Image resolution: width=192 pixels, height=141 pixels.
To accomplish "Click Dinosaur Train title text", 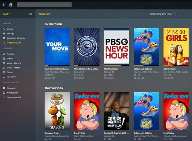I will point(51,133).
